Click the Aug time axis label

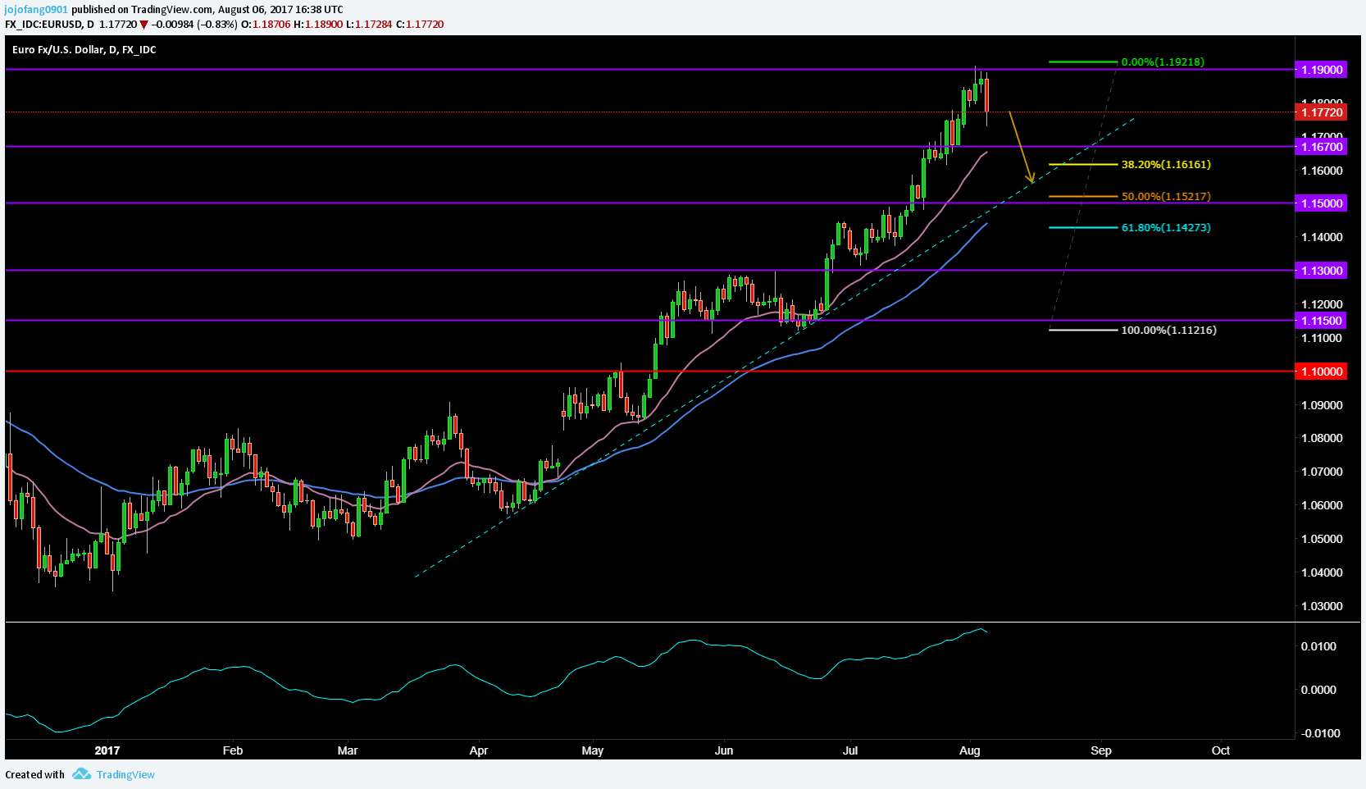[970, 750]
